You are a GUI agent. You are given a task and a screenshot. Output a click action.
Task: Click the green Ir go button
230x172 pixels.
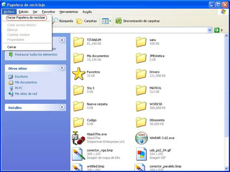(x=216, y=30)
